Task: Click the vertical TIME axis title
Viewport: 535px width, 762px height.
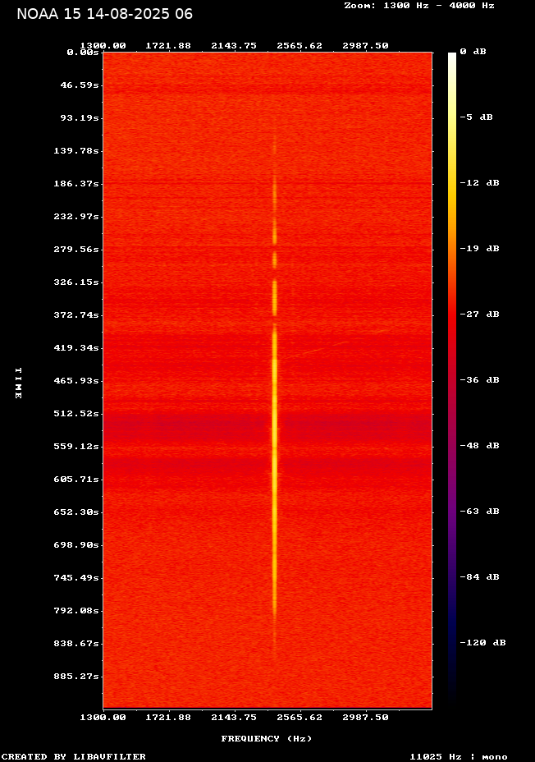Action: pos(17,383)
